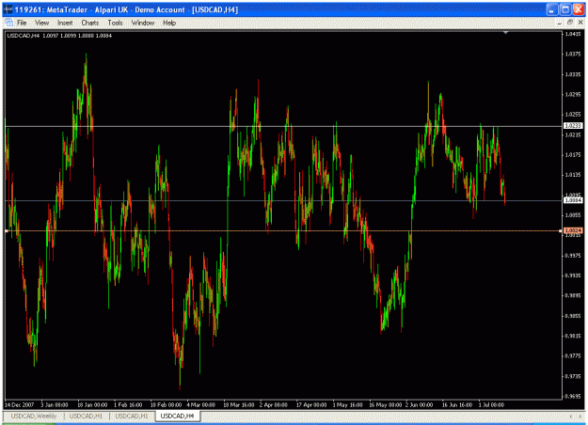588x425 pixels.
Task: Click the 2 Jun 00:00 time axis label
Action: 420,405
